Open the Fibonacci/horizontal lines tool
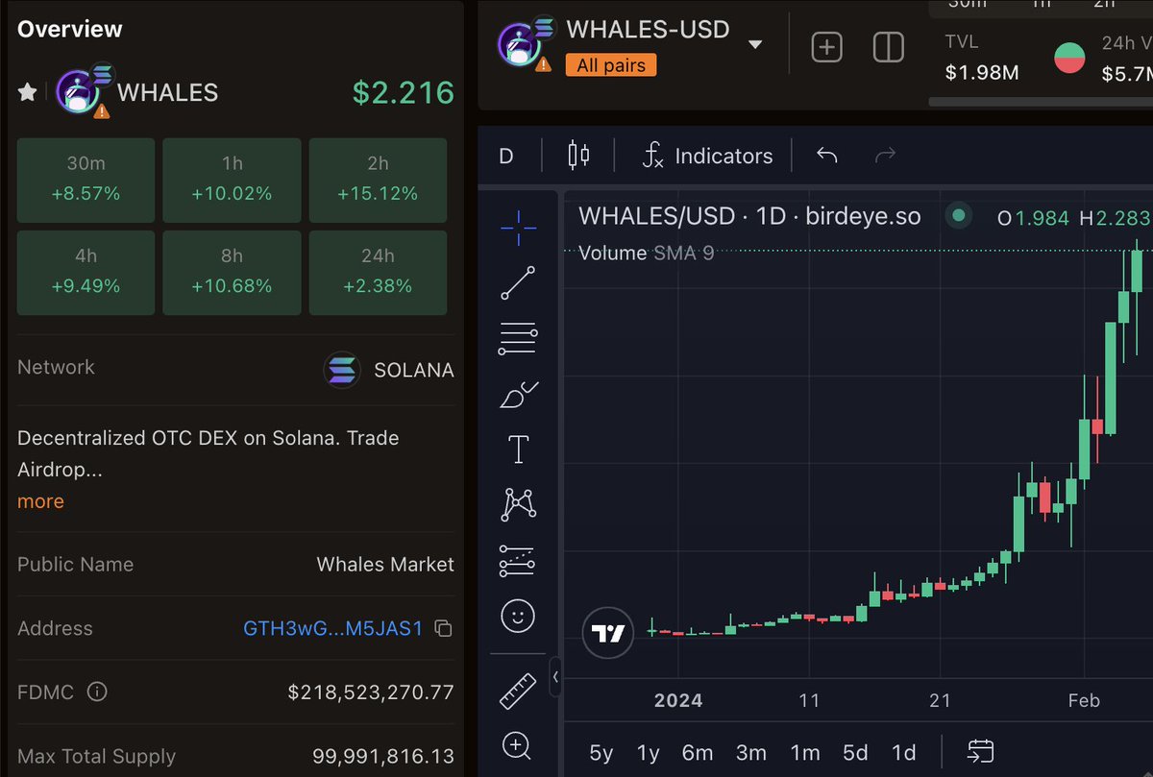The height and width of the screenshot is (777, 1153). [x=519, y=339]
